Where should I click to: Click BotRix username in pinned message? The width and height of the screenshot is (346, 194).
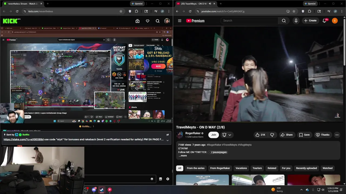click(x=26, y=135)
